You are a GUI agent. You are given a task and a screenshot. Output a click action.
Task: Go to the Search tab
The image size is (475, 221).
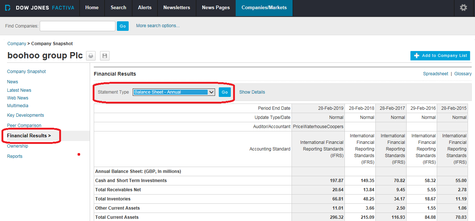pos(118,8)
